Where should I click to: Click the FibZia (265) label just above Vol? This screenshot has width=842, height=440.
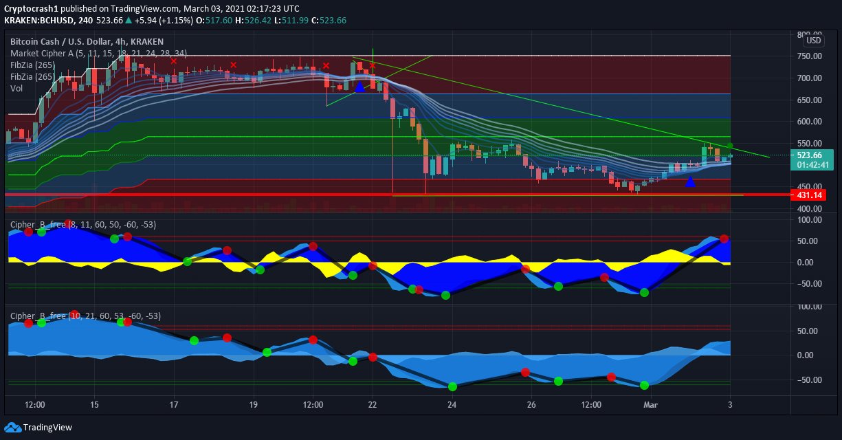(32, 76)
